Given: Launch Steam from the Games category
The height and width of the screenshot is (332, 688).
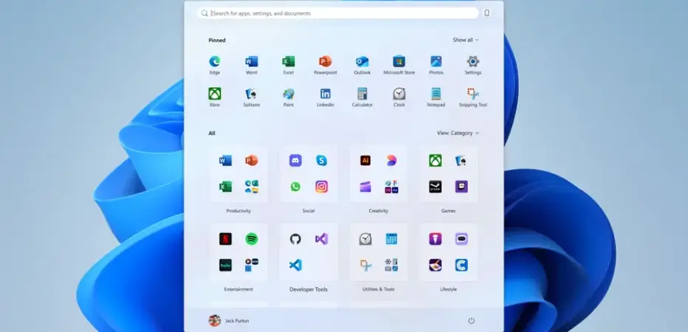Looking at the screenshot, I should click(436, 187).
